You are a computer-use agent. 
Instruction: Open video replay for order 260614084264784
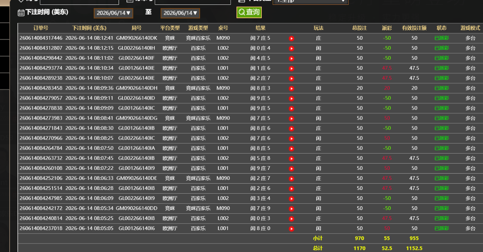(x=292, y=148)
